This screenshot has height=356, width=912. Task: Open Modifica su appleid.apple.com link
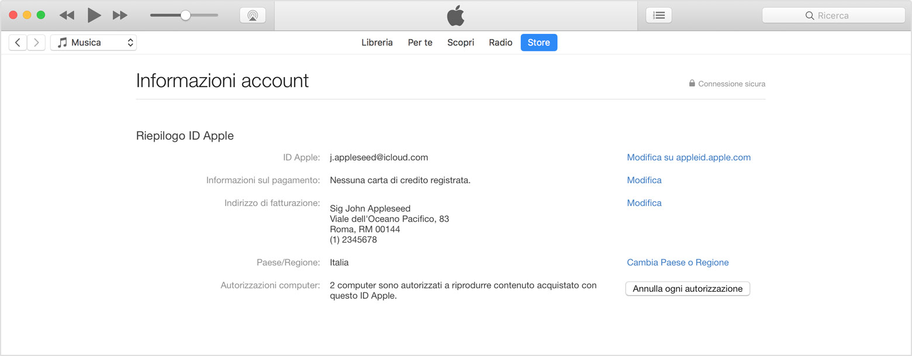pyautogui.click(x=689, y=158)
